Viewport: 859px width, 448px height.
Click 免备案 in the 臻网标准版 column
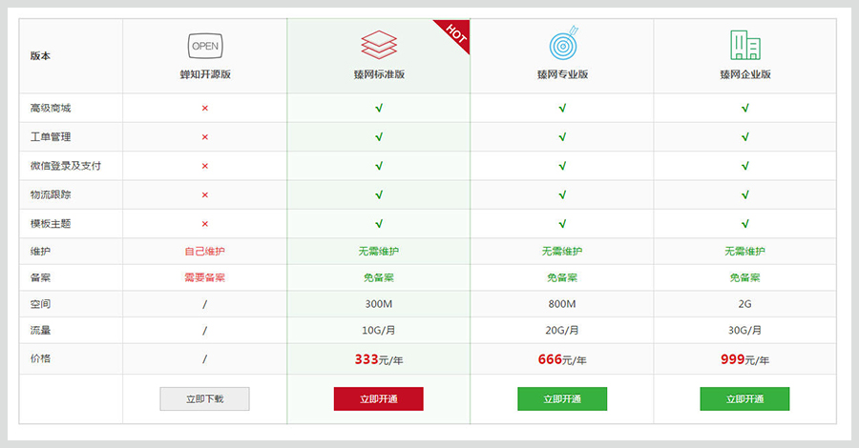pyautogui.click(x=379, y=278)
